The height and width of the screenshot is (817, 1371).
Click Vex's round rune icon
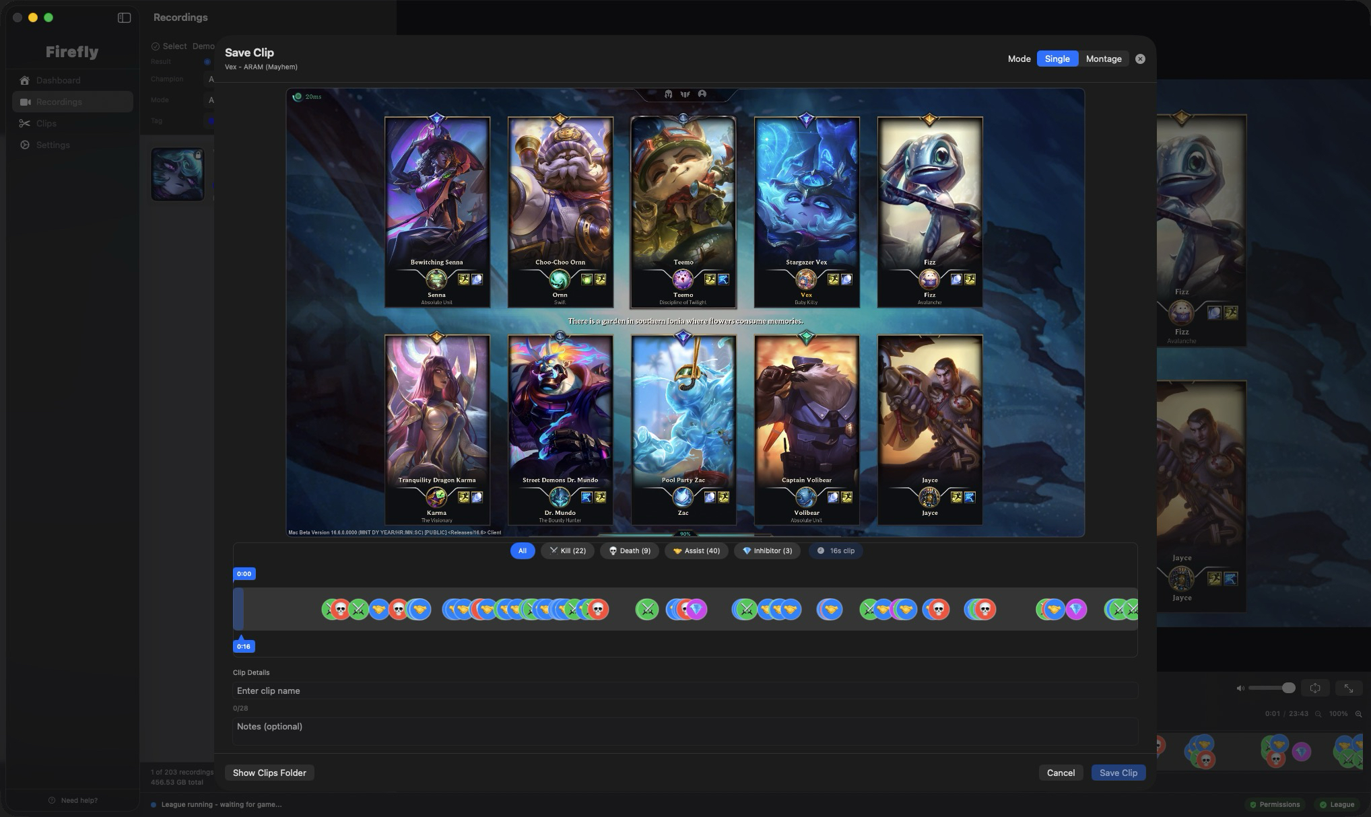(806, 279)
